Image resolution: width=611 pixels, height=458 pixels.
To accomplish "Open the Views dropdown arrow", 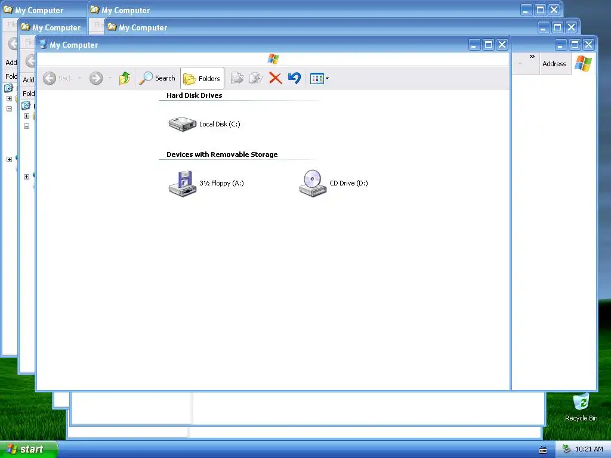I will (x=328, y=79).
